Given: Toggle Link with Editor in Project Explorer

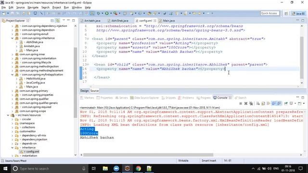Looking at the screenshot, I should click(58, 20).
